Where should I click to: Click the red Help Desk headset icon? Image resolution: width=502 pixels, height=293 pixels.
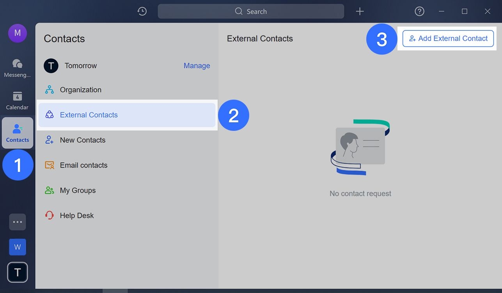pos(49,215)
